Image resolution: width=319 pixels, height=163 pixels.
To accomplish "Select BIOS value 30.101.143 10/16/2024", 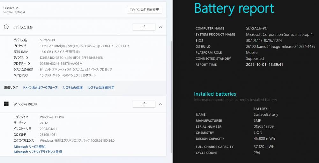I will point(264,40).
